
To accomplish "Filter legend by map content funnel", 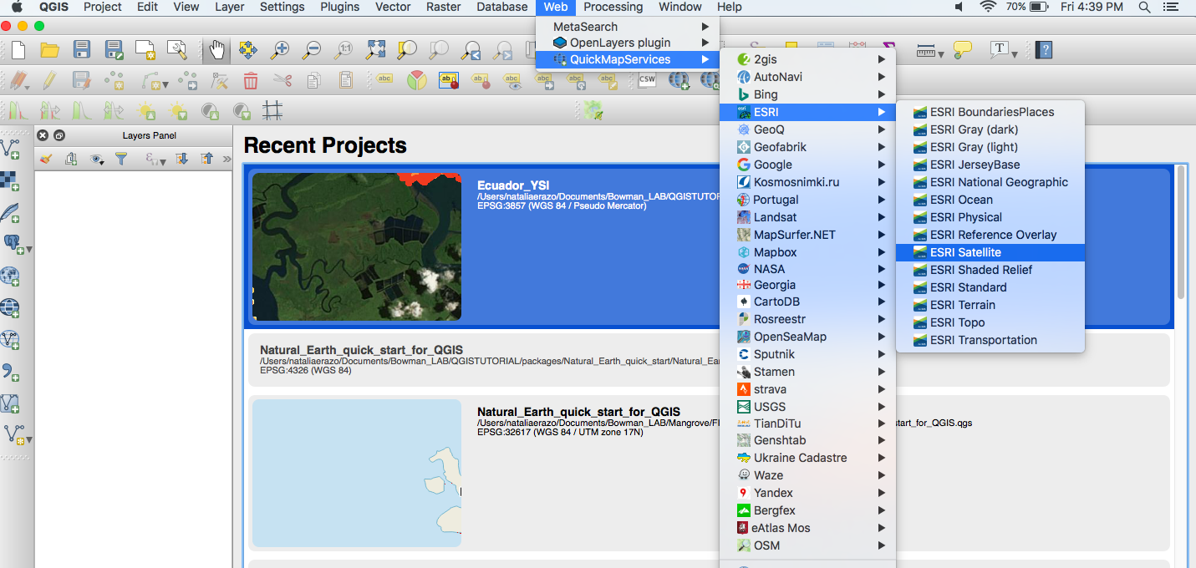I will (121, 159).
